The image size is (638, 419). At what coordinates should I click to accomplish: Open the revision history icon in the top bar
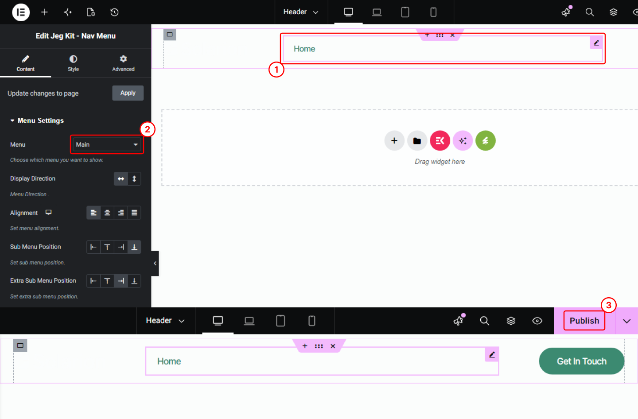(x=114, y=12)
